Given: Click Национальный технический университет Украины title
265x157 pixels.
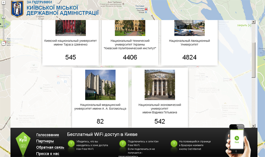Looking at the screenshot, I should (x=130, y=44).
